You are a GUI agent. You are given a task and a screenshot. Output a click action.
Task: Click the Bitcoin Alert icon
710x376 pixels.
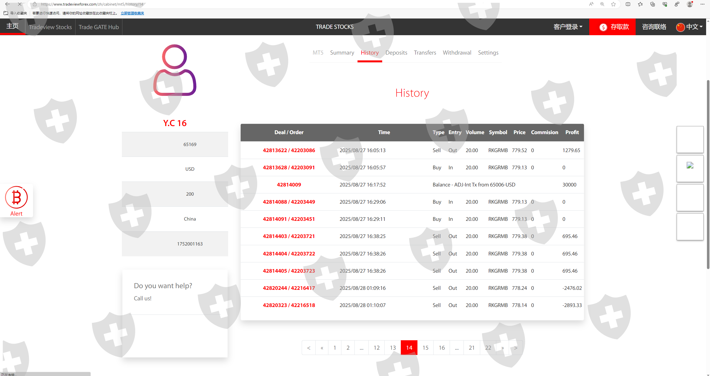click(16, 200)
